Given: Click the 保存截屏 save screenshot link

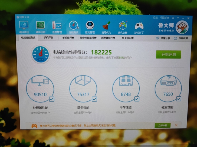Looking at the screenshot, I should point(183,38).
